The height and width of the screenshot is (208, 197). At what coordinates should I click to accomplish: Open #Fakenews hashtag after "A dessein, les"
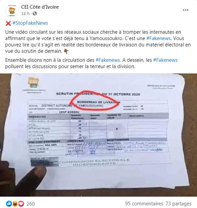point(165,60)
